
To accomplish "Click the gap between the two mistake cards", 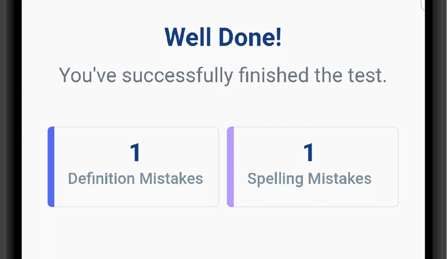I will (x=223, y=166).
